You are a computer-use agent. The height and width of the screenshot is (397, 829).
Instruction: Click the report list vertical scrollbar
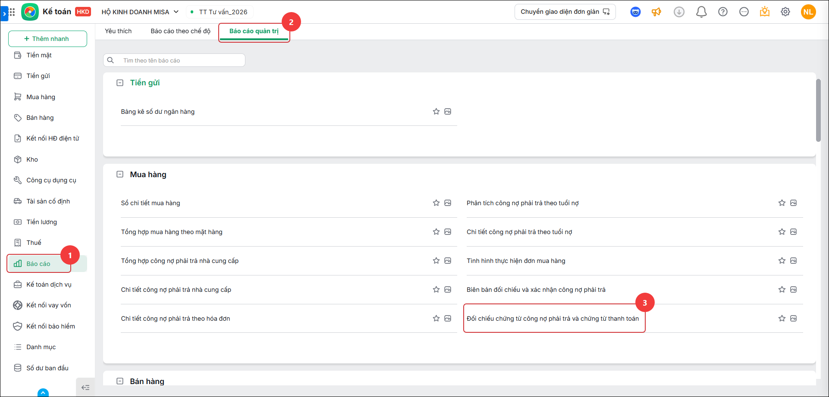pyautogui.click(x=818, y=110)
